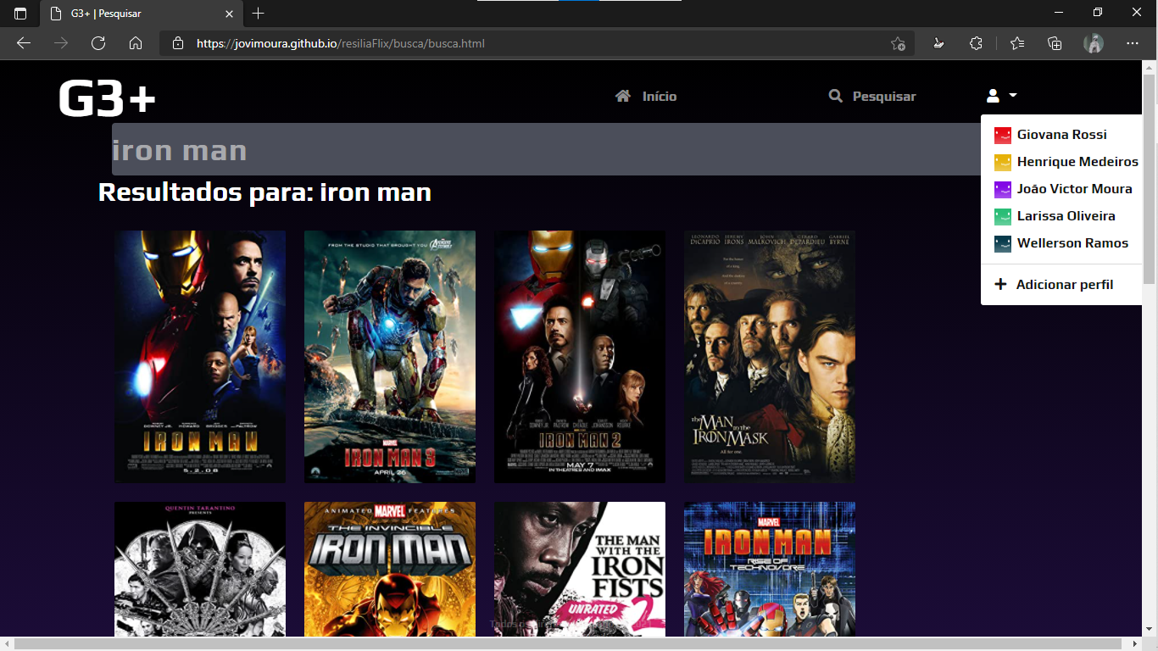Click the G3+ logo

(107, 98)
